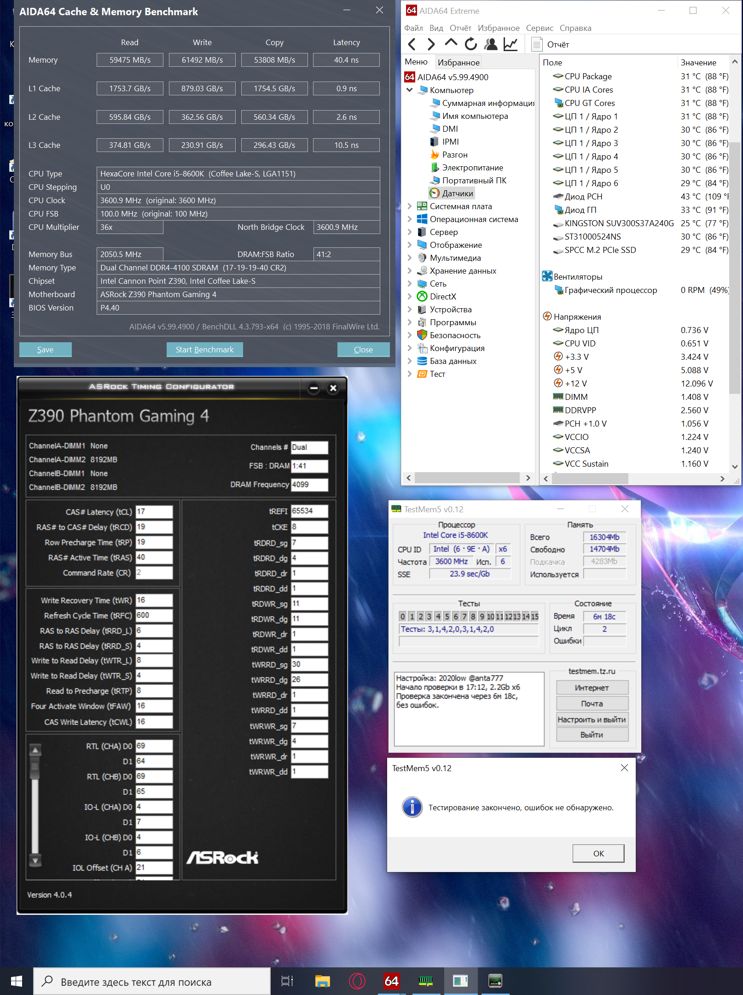Expand the Программы tree node
Screen dimensions: 743x995
point(409,322)
